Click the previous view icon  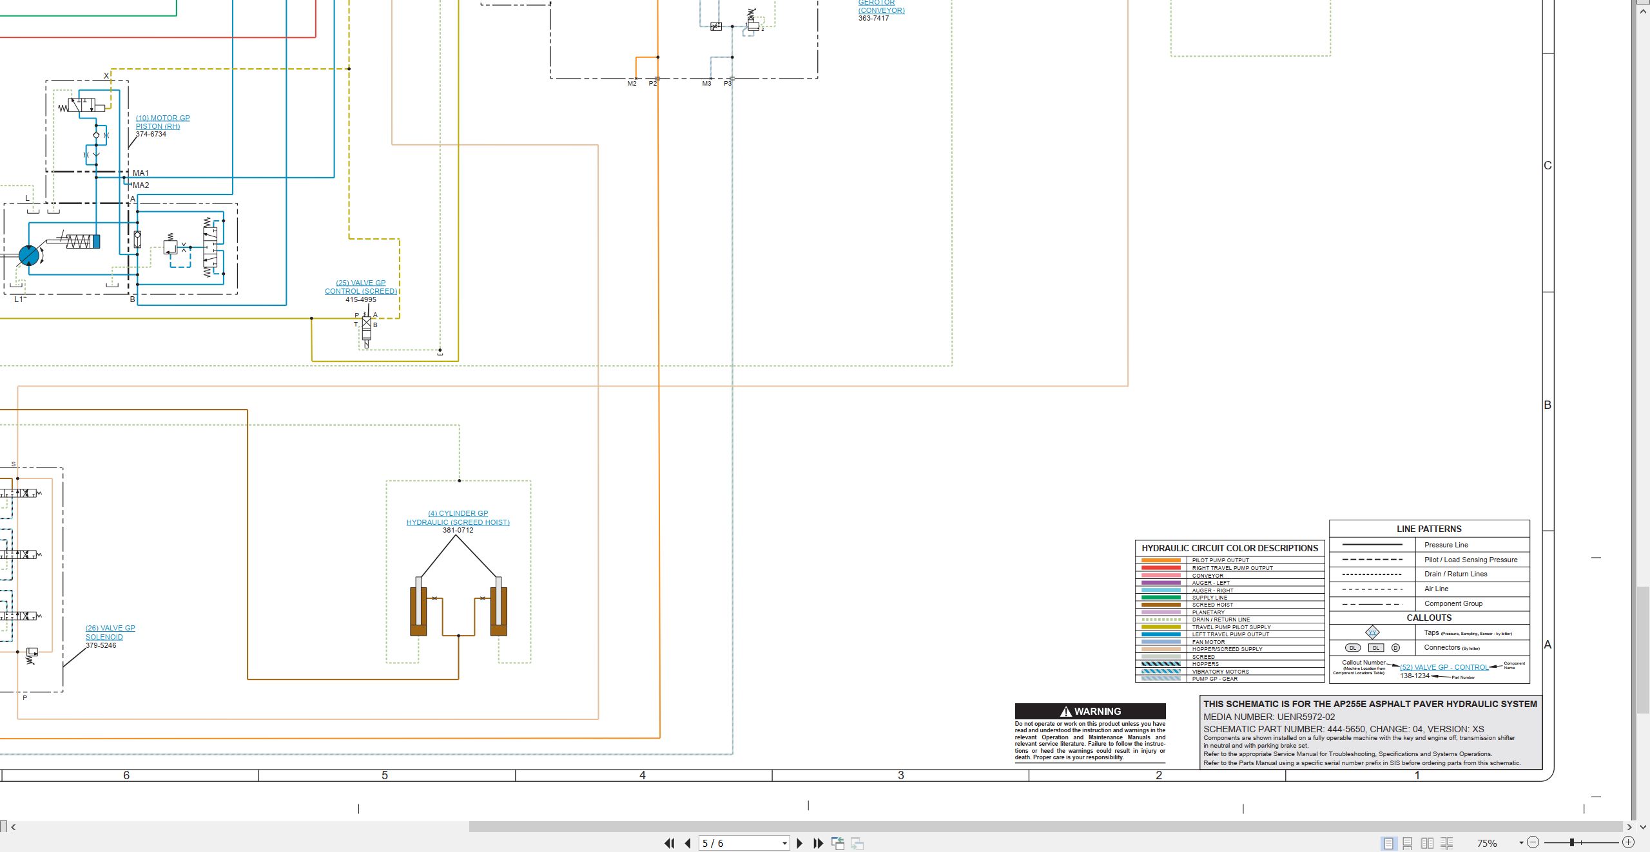[838, 843]
